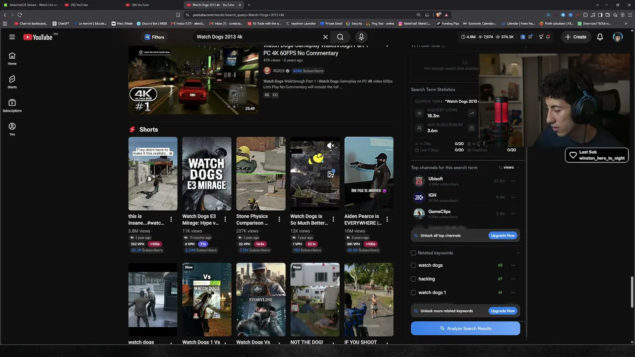Reload the page with the refresh icon

click(x=20, y=15)
